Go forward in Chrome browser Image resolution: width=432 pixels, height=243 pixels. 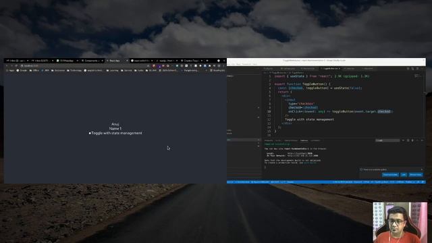[x=11, y=66]
